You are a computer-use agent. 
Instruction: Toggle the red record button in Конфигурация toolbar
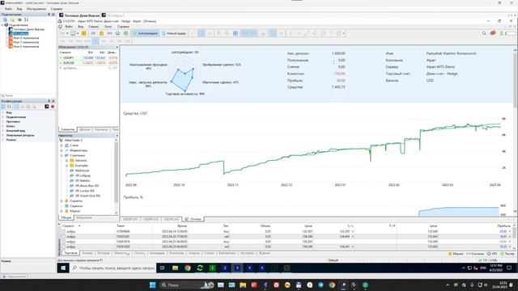point(53,107)
